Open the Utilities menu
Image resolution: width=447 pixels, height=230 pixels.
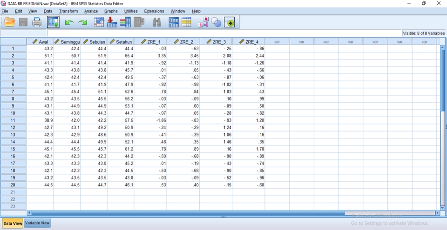click(x=131, y=11)
